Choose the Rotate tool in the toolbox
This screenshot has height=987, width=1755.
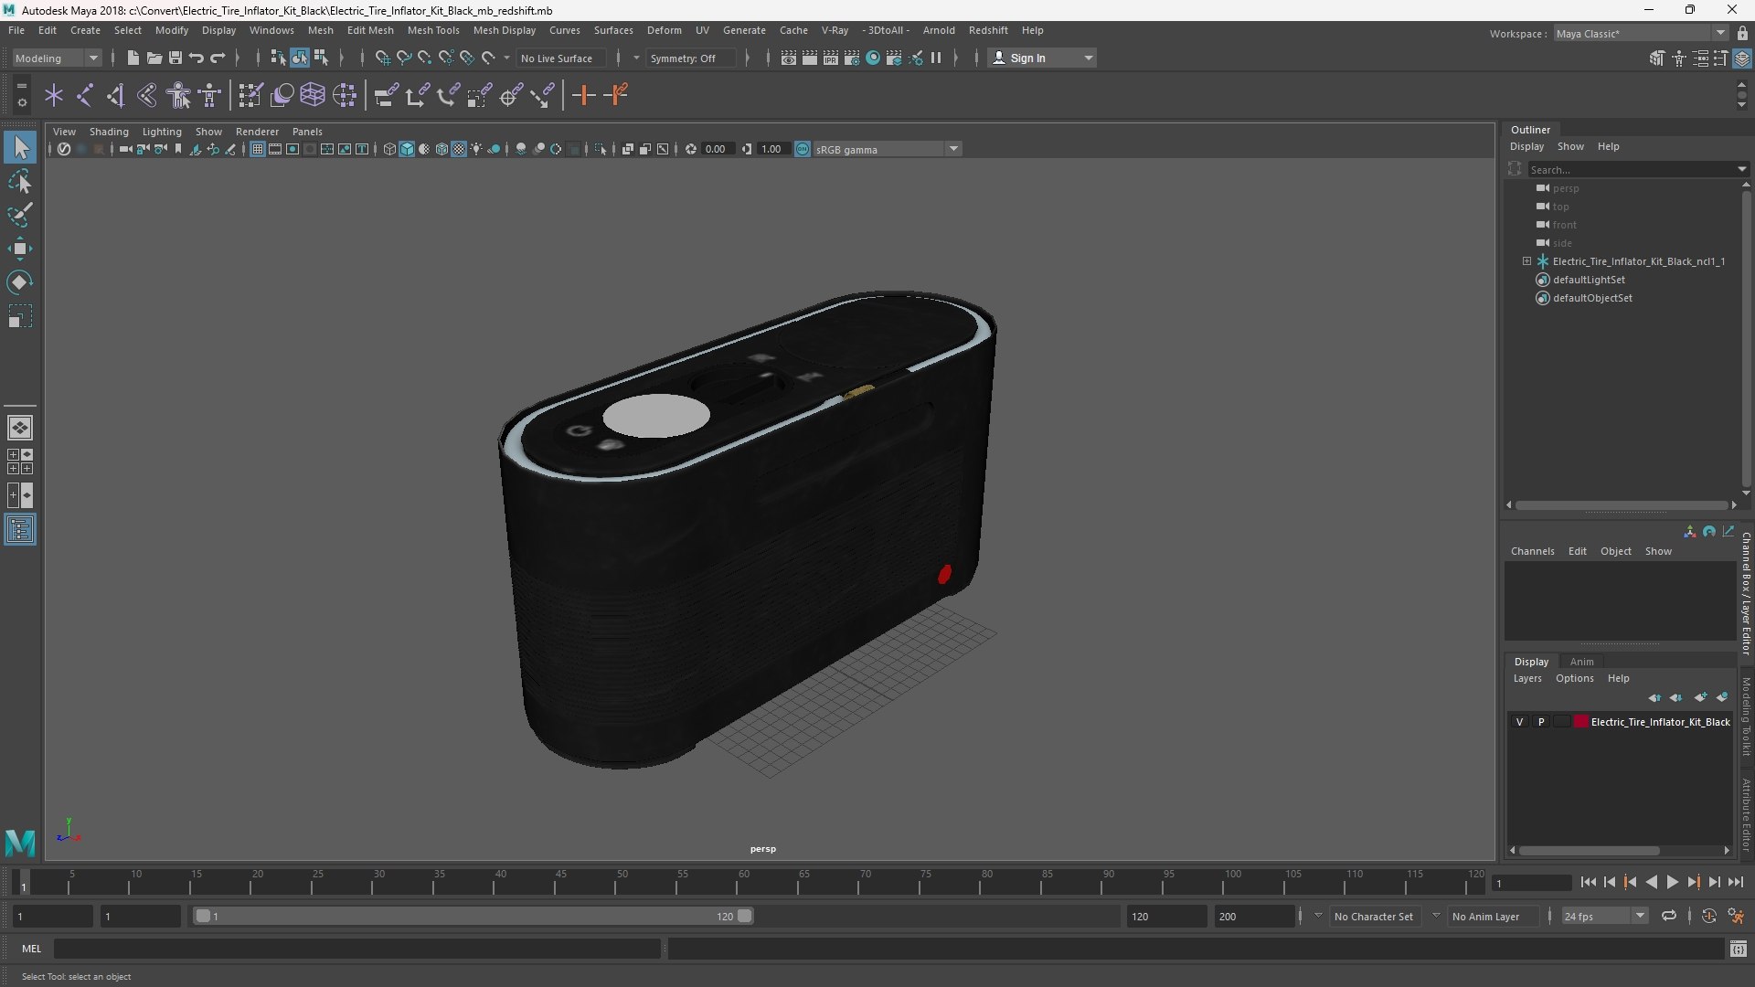click(20, 282)
